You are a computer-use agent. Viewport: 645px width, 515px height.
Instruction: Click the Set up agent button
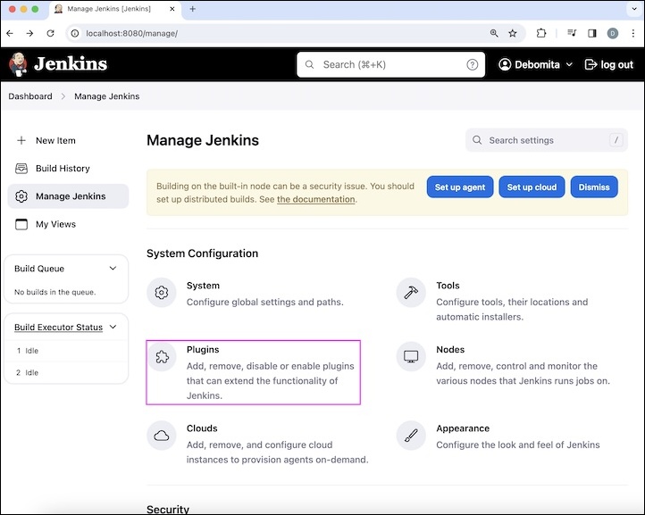point(460,187)
